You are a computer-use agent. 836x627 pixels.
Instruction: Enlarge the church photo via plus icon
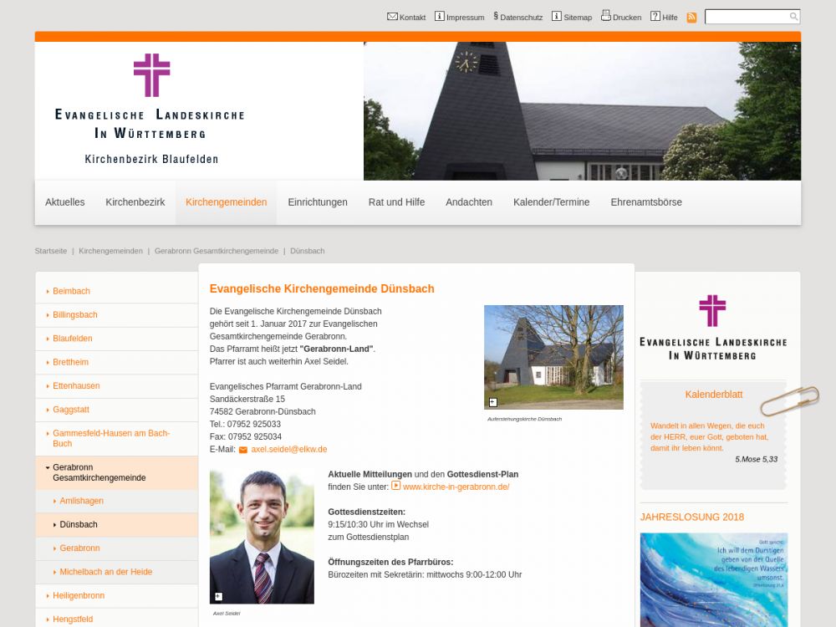pos(493,402)
